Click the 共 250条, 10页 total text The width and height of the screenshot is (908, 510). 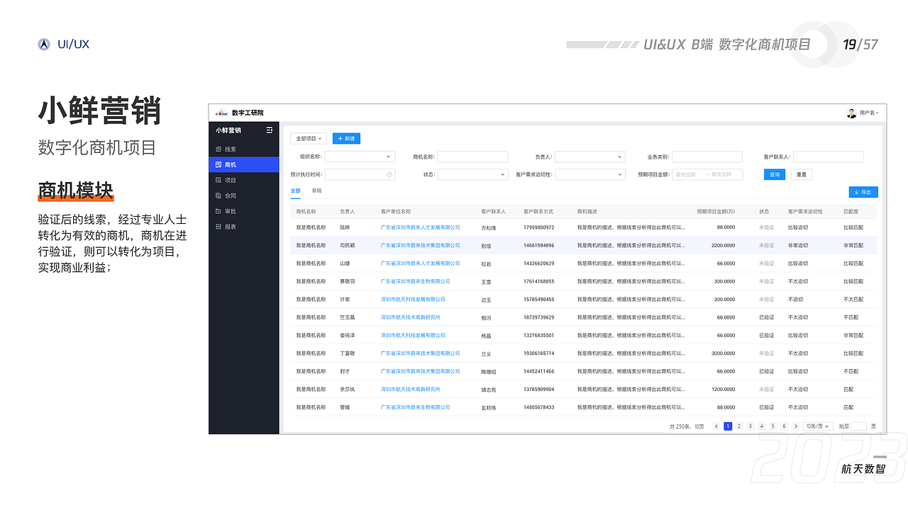point(687,426)
